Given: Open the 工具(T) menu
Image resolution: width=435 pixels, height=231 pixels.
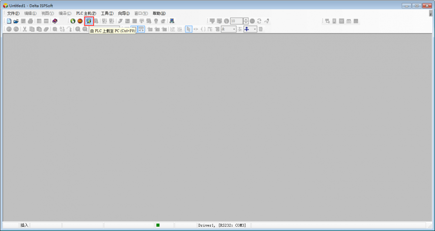Looking at the screenshot, I should pos(107,13).
